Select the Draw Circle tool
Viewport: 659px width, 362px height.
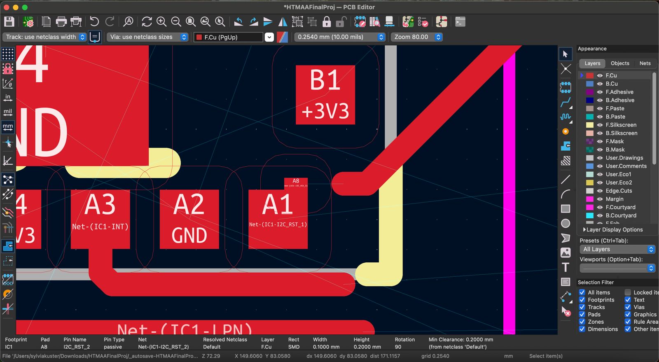(566, 223)
